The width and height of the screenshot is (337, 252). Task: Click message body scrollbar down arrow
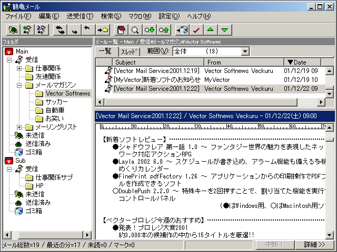pos(329,235)
